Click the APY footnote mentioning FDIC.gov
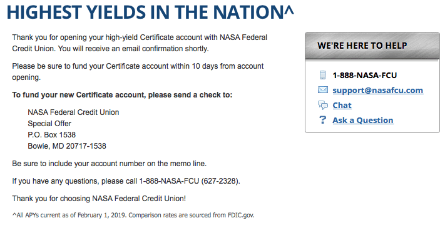The width and height of the screenshot is (445, 228). click(133, 216)
